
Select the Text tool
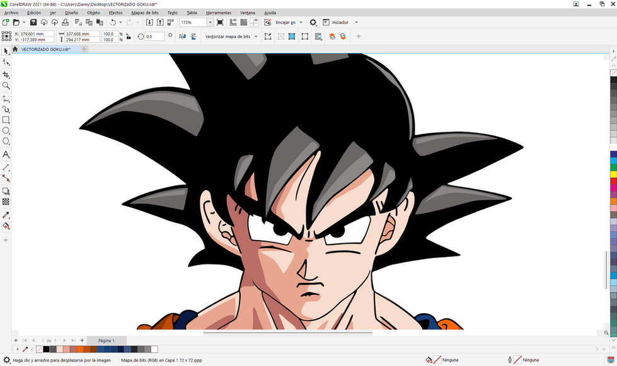[x=6, y=154]
